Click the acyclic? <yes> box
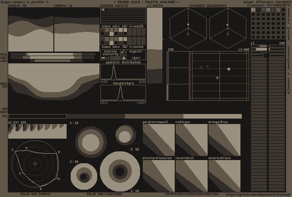The image size is (292, 197). click(136, 55)
